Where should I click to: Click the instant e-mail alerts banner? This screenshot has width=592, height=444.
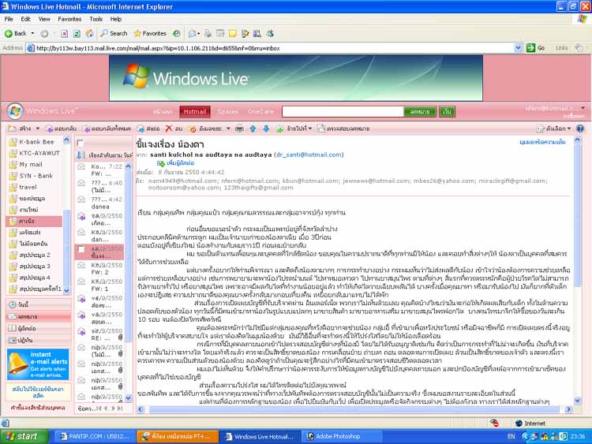click(38, 364)
